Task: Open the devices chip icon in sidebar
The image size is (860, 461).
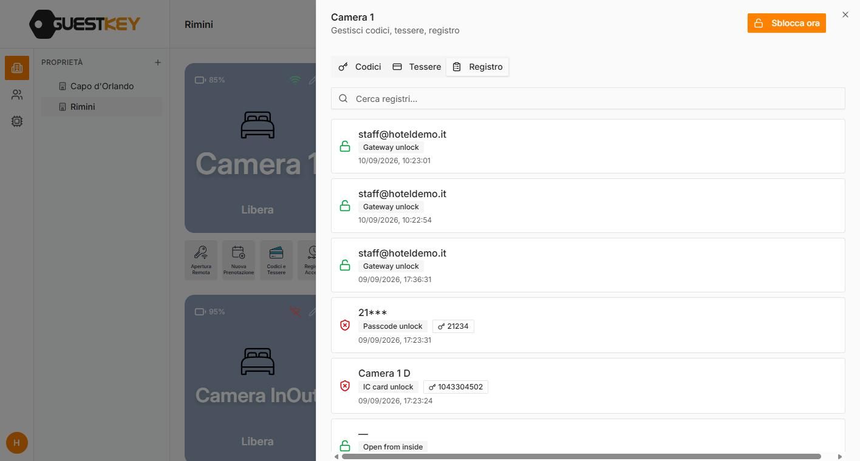Action: pos(17,121)
